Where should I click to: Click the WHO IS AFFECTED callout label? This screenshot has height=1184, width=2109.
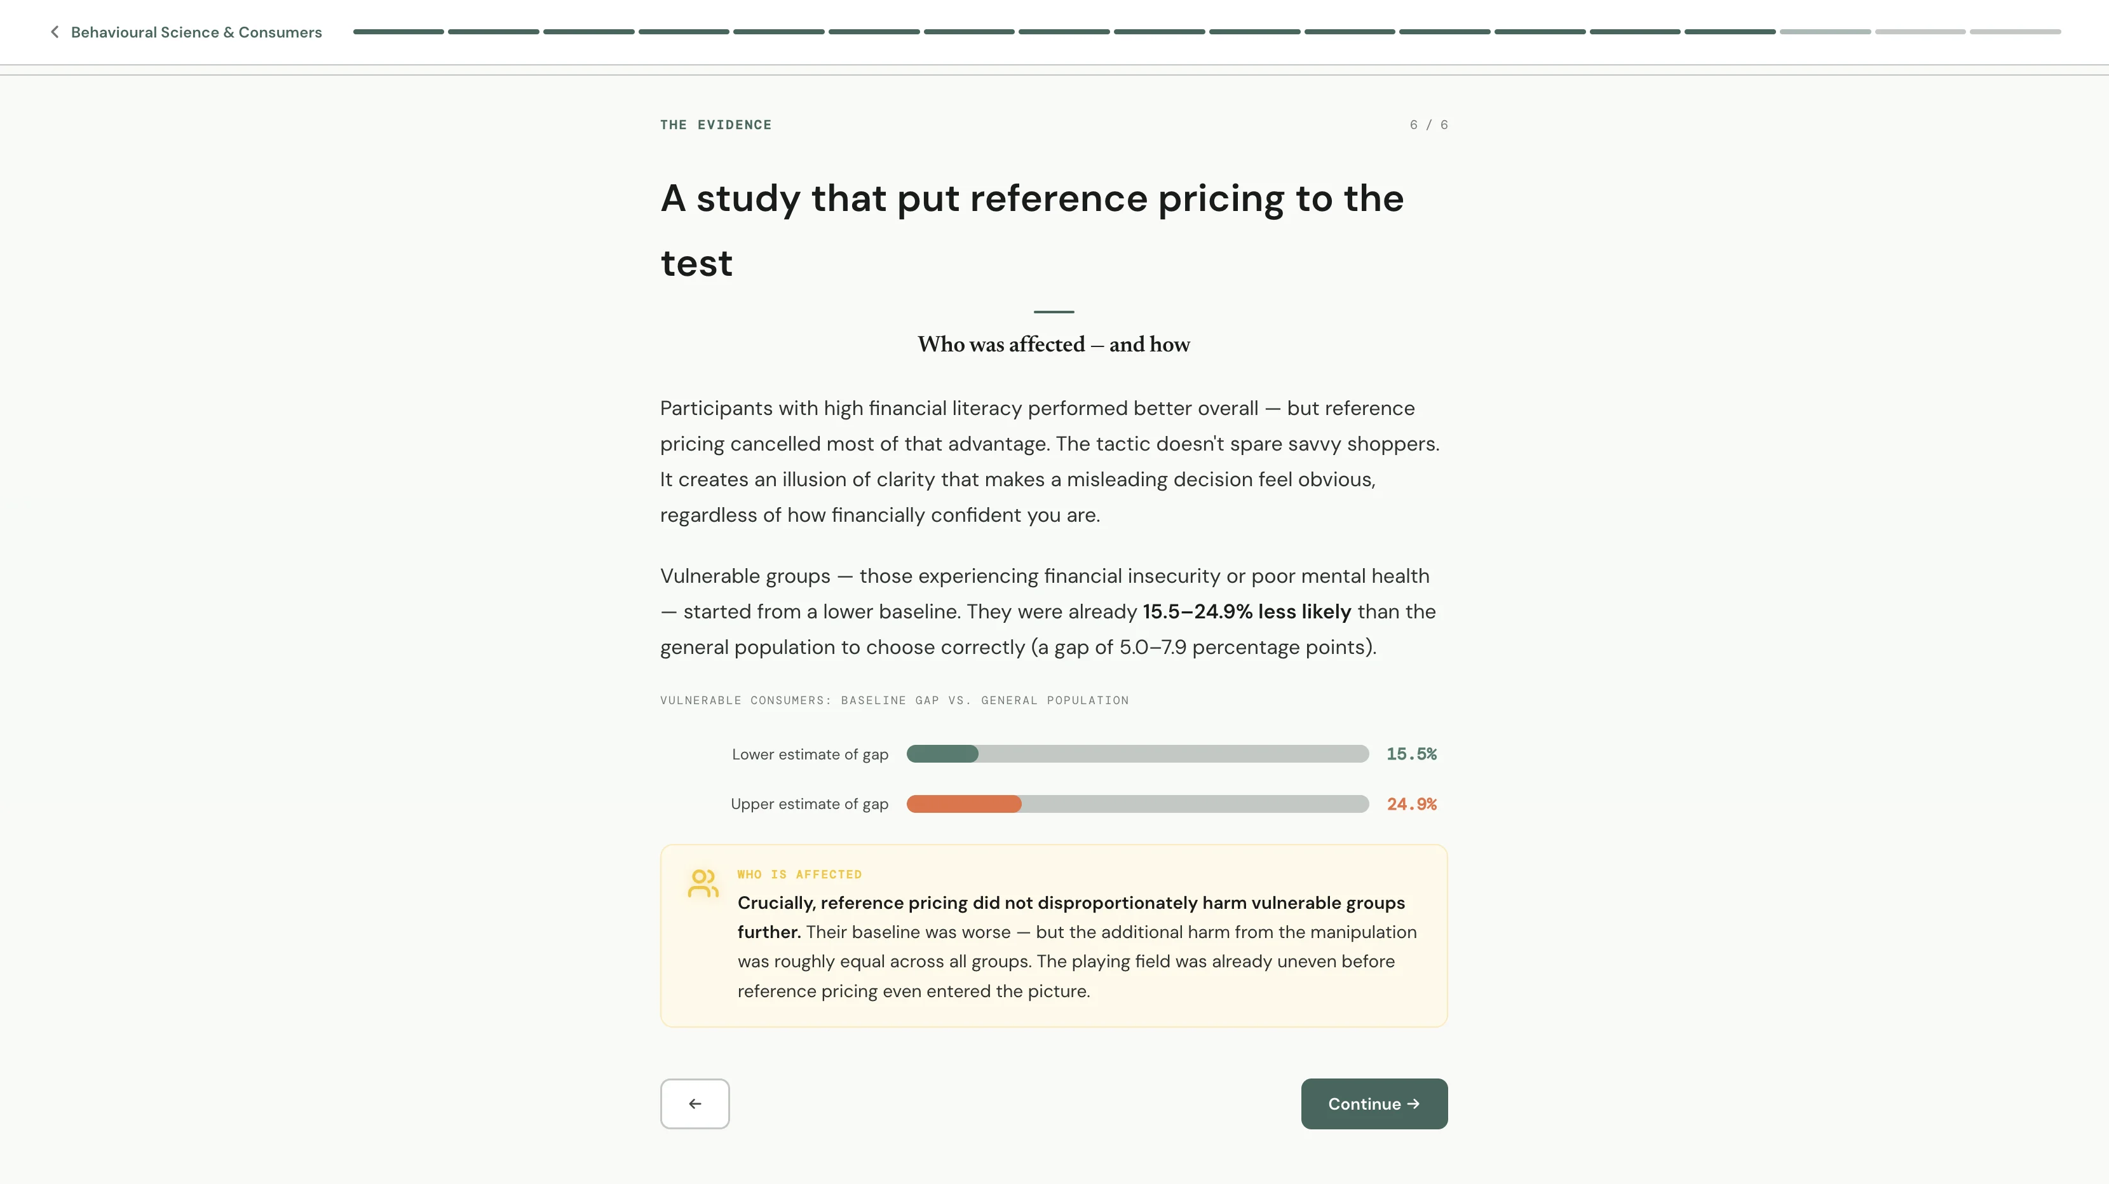coord(799,874)
